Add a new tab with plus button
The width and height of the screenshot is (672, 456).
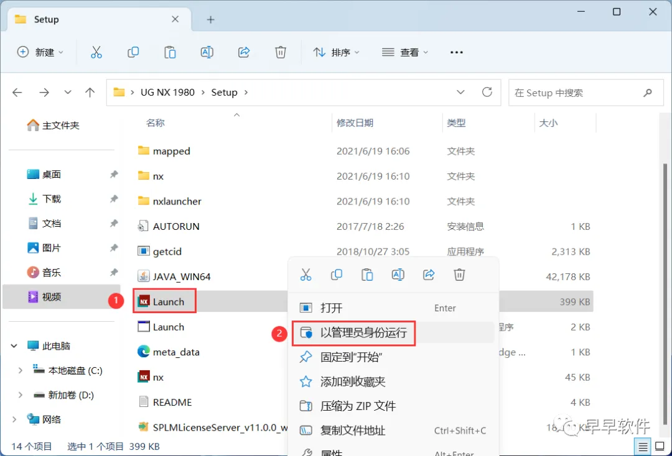(x=210, y=20)
